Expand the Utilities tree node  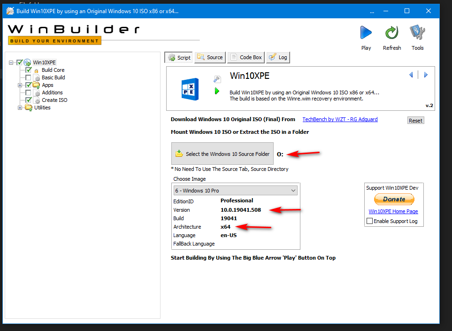(20, 108)
